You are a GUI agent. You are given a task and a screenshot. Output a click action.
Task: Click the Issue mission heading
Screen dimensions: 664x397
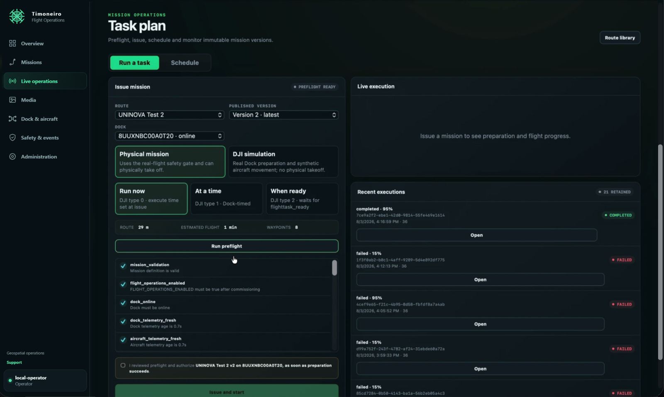(132, 87)
